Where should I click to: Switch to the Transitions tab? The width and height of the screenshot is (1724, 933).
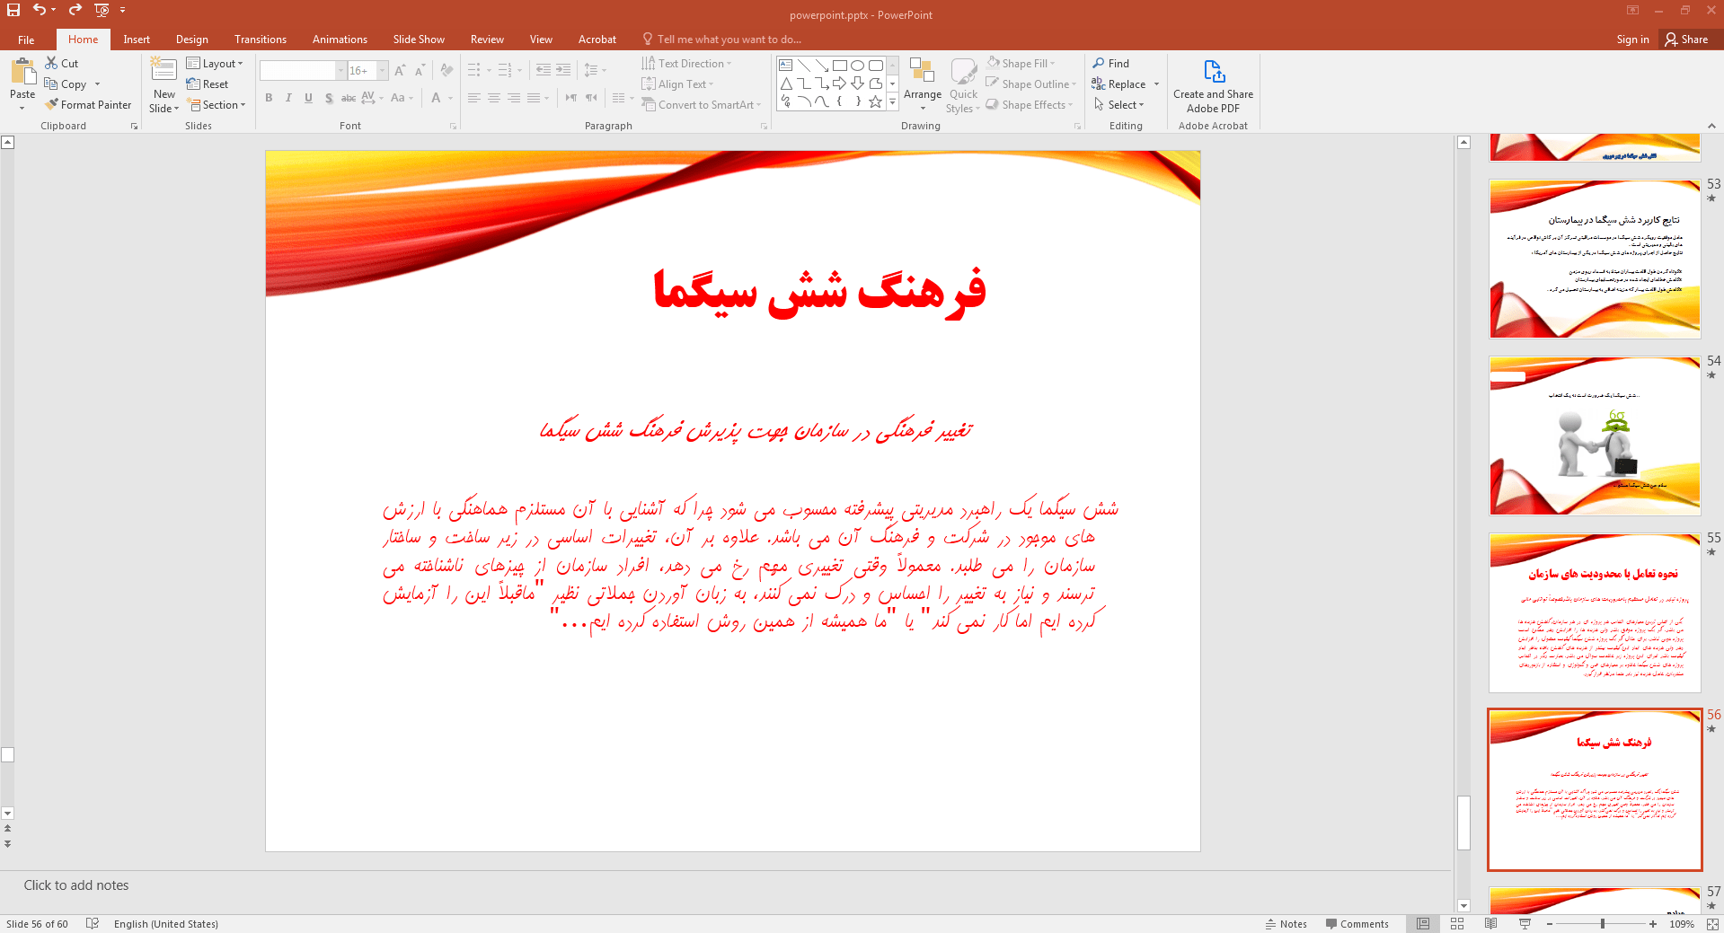coord(261,40)
